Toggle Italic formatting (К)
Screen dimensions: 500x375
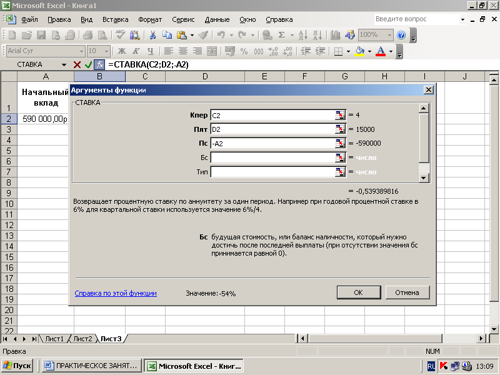tap(136, 51)
